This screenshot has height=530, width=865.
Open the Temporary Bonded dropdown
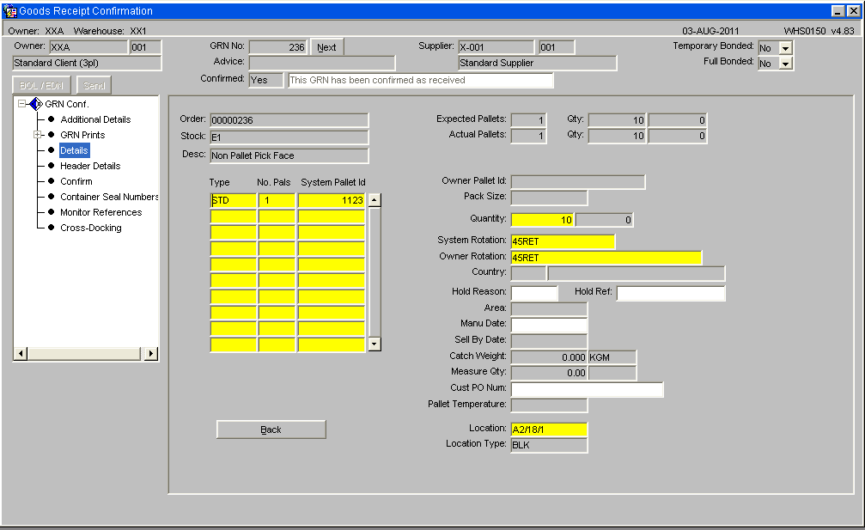pyautogui.click(x=785, y=48)
